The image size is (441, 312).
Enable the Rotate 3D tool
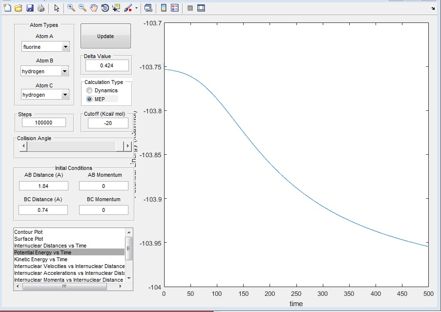tap(105, 8)
